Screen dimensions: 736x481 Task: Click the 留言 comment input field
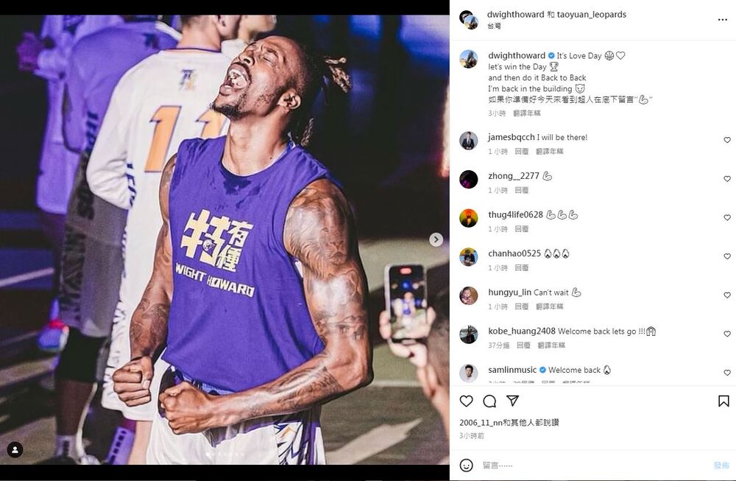pyautogui.click(x=515, y=466)
